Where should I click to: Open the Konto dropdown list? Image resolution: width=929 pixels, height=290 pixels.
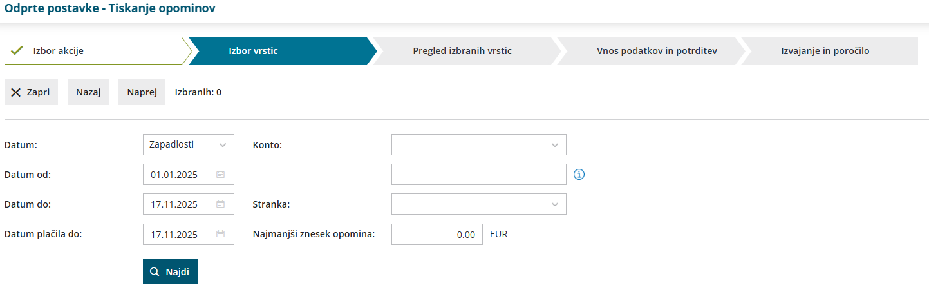pyautogui.click(x=554, y=145)
